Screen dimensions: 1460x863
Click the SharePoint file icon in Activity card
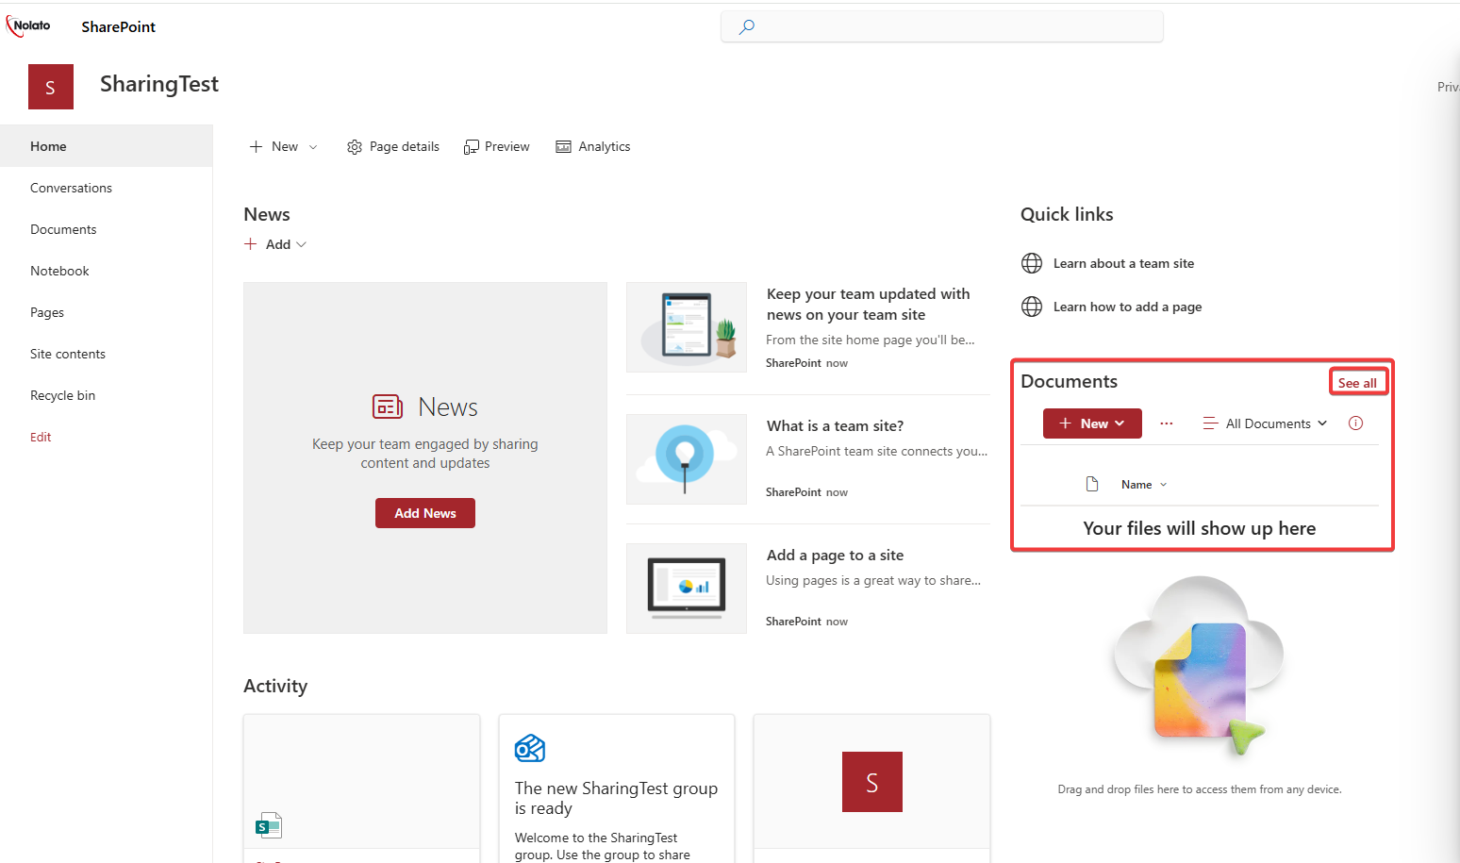(x=269, y=825)
